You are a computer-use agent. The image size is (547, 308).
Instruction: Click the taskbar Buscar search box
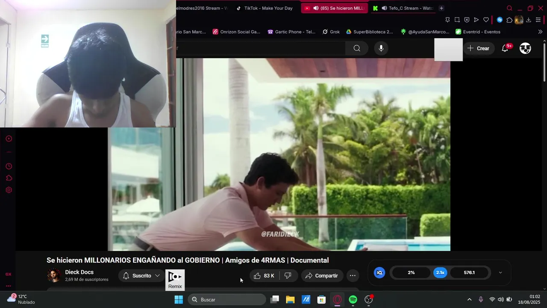click(226, 300)
